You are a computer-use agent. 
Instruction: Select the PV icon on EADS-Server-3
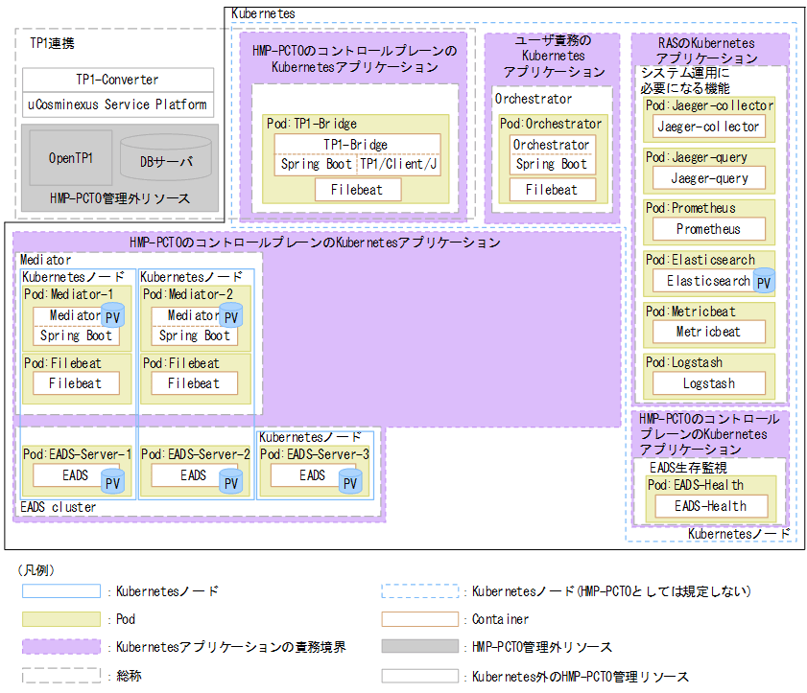tap(349, 483)
